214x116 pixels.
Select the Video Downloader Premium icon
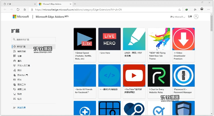[183, 39]
